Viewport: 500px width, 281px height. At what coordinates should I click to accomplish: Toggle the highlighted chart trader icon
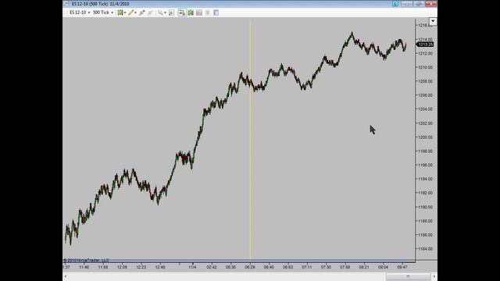pos(181,12)
